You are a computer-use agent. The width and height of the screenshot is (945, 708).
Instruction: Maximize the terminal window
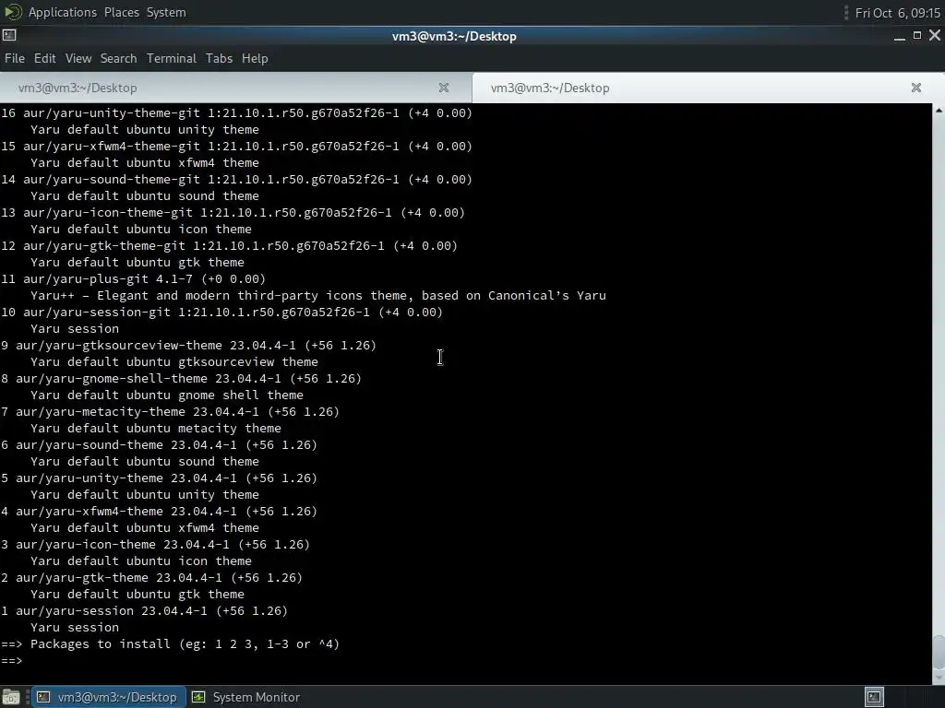click(917, 36)
